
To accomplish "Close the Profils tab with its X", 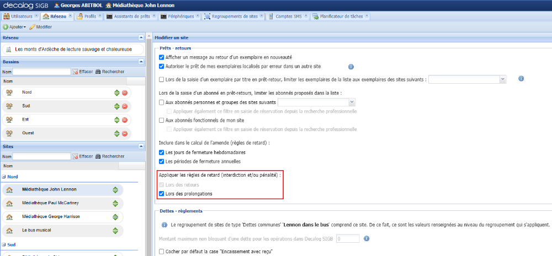I will tap(100, 16).
